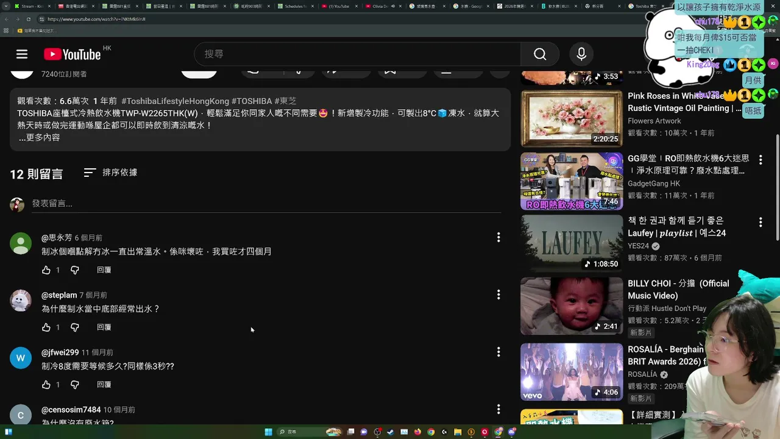Open @censosim7484 channel from username
The image size is (780, 439).
71,410
